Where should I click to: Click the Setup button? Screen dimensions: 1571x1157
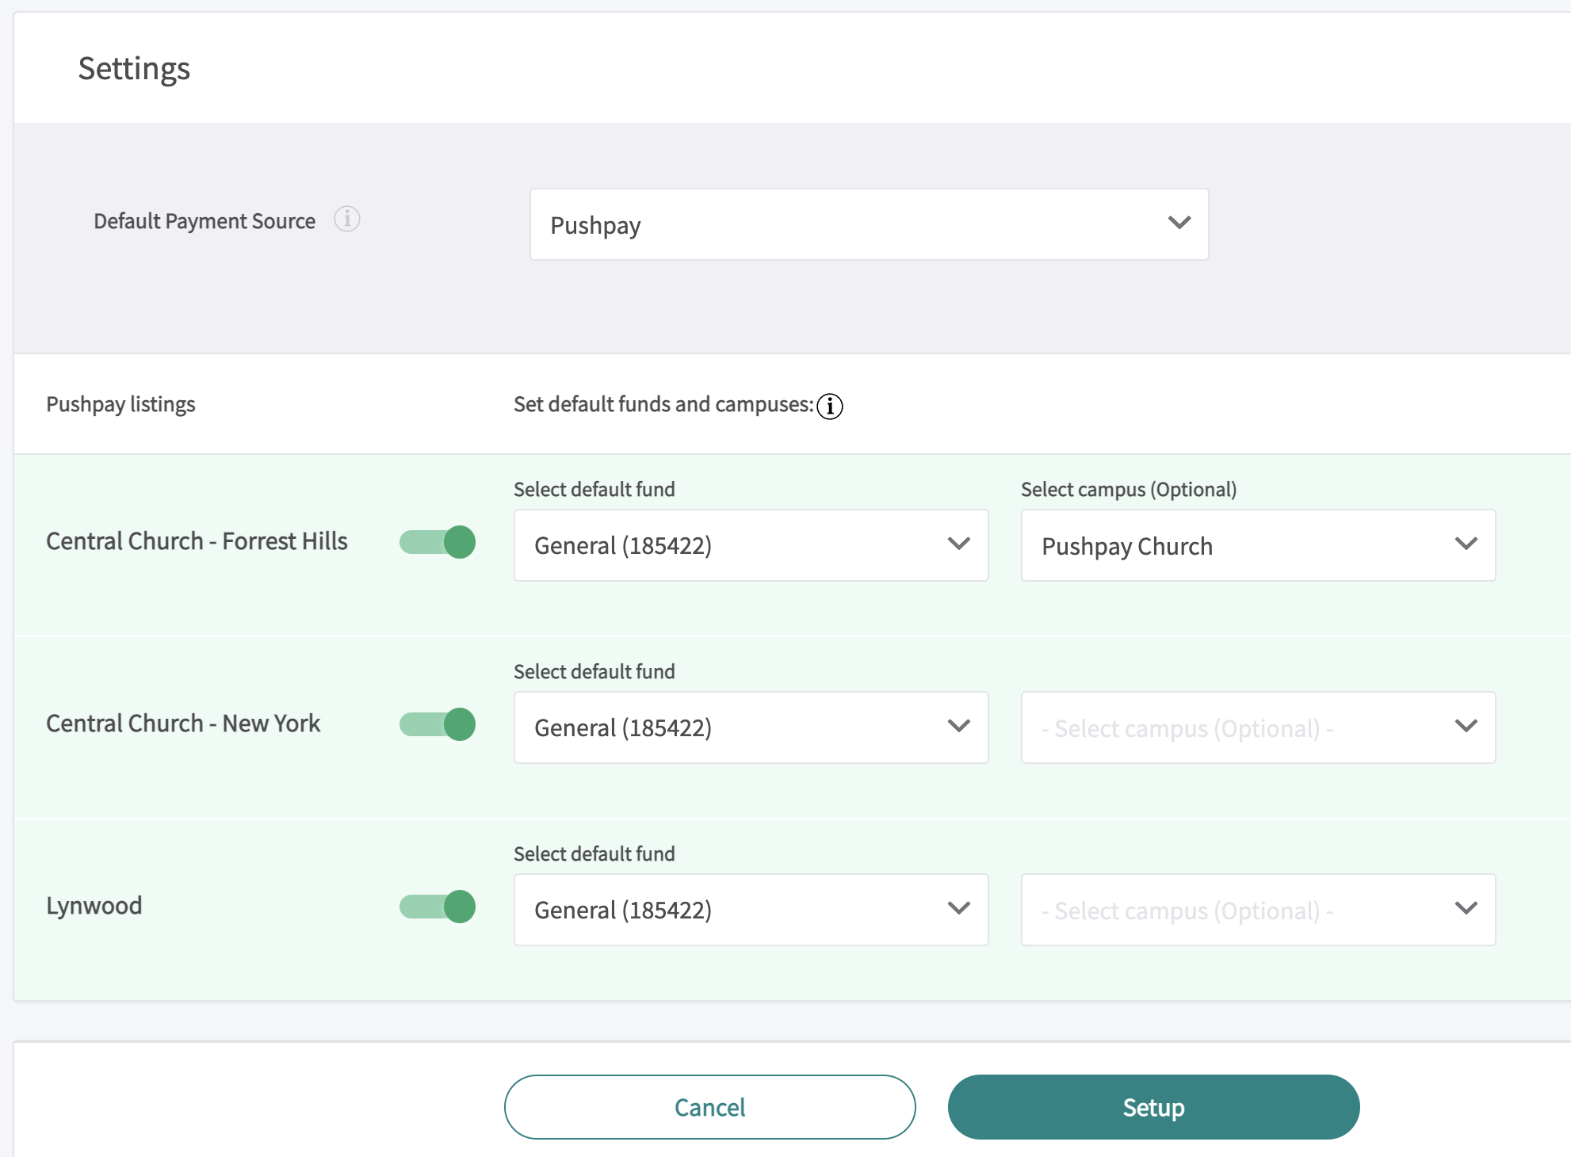(1152, 1107)
